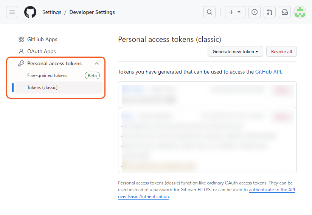Open the search magnifier button
Image resolution: width=312 pixels, height=215 pixels.
click(209, 12)
